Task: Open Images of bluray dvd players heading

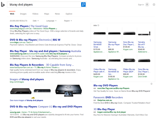Action: point(27,79)
